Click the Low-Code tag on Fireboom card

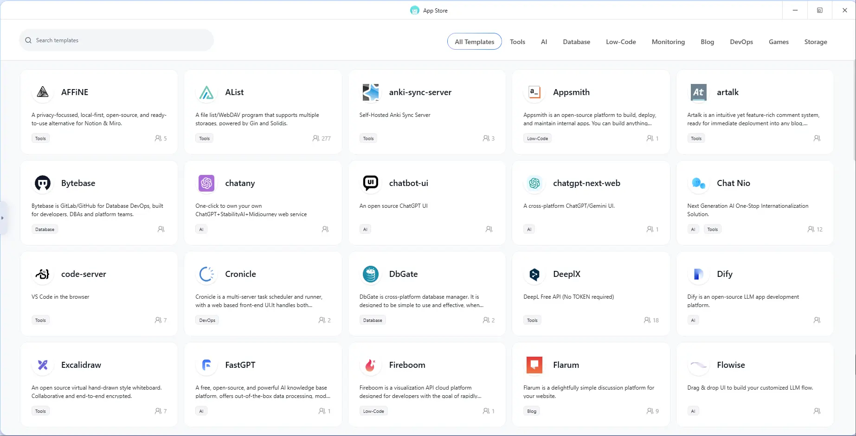[373, 411]
